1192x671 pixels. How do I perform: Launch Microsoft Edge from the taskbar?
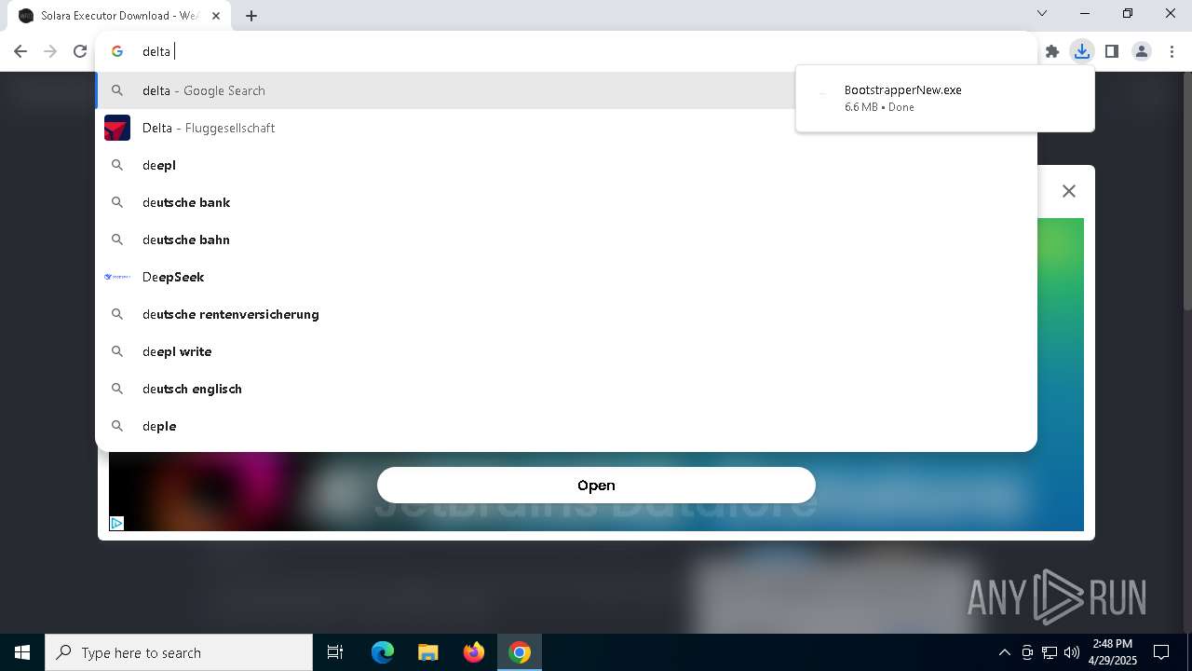(x=383, y=652)
